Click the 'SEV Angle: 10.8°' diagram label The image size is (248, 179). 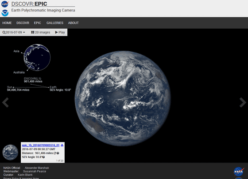click(60, 90)
